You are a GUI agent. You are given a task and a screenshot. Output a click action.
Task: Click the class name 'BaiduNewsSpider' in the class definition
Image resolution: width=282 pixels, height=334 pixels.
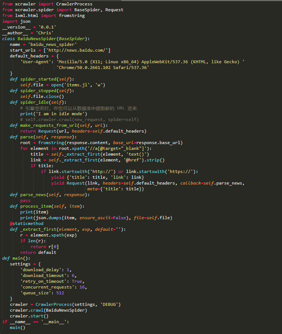[37, 39]
